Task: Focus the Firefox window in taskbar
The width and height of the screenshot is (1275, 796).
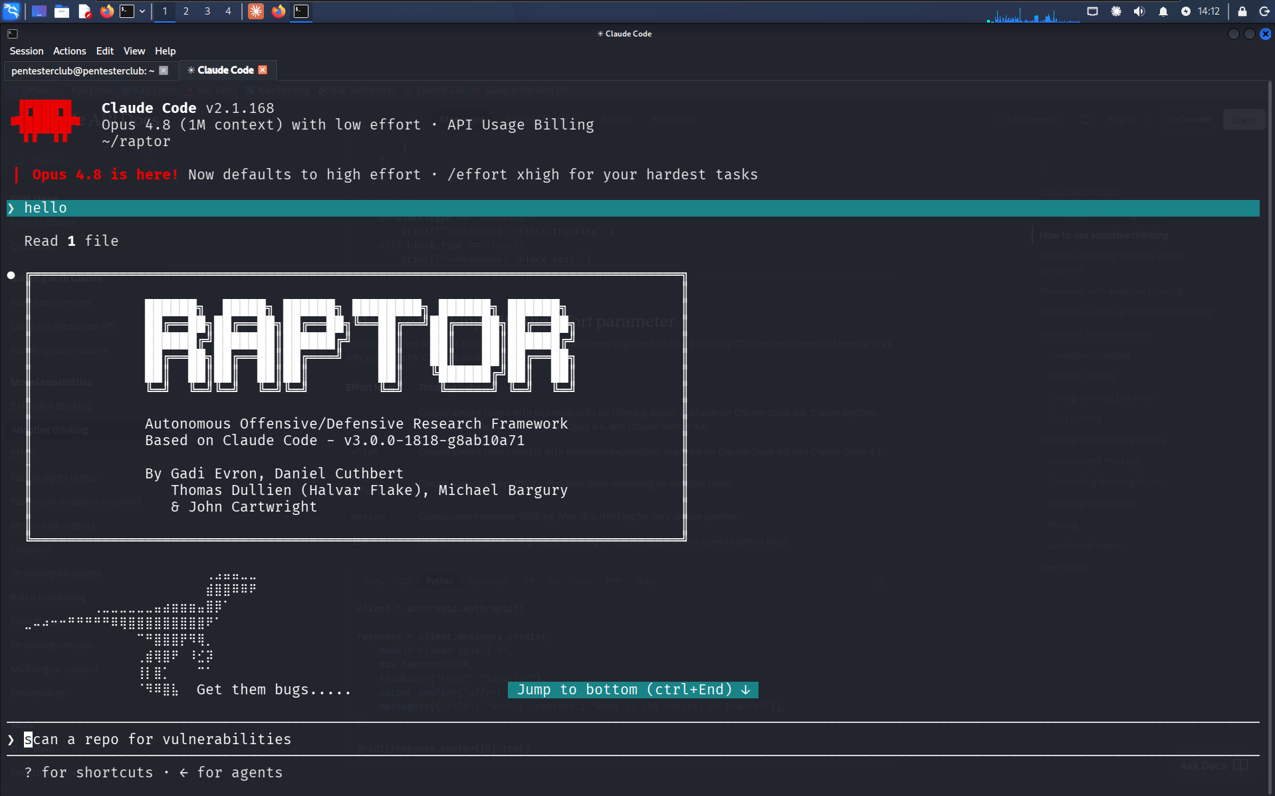Action: (279, 11)
